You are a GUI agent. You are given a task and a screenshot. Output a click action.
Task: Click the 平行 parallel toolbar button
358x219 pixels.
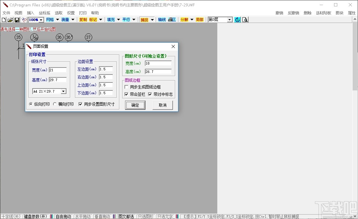(126, 20)
